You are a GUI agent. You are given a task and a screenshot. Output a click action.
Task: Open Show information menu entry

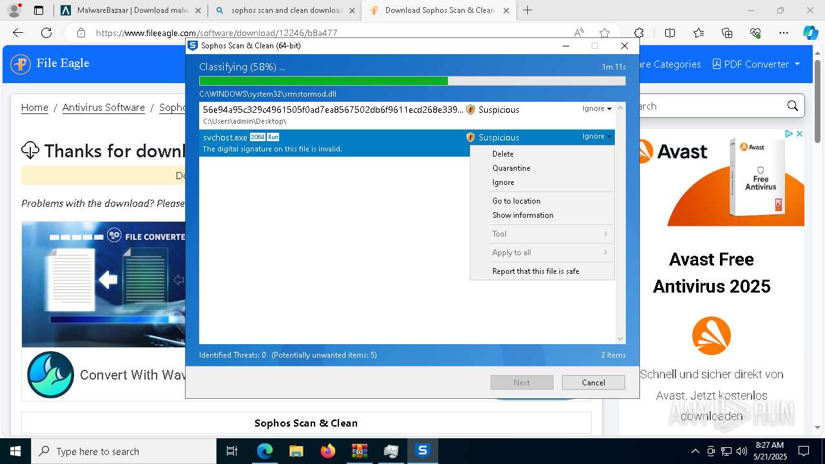523,215
